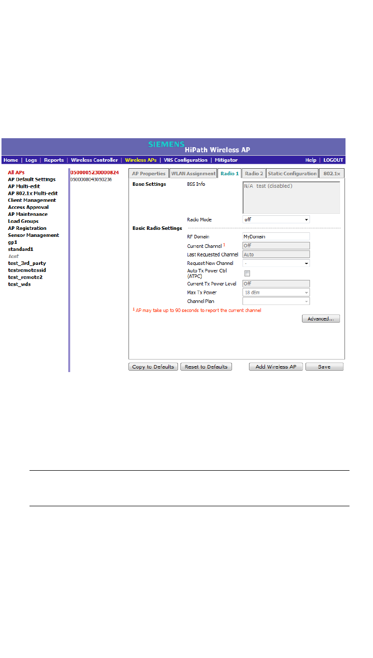Open AP Maintenance page
The image size is (373, 658).
[x=28, y=214]
